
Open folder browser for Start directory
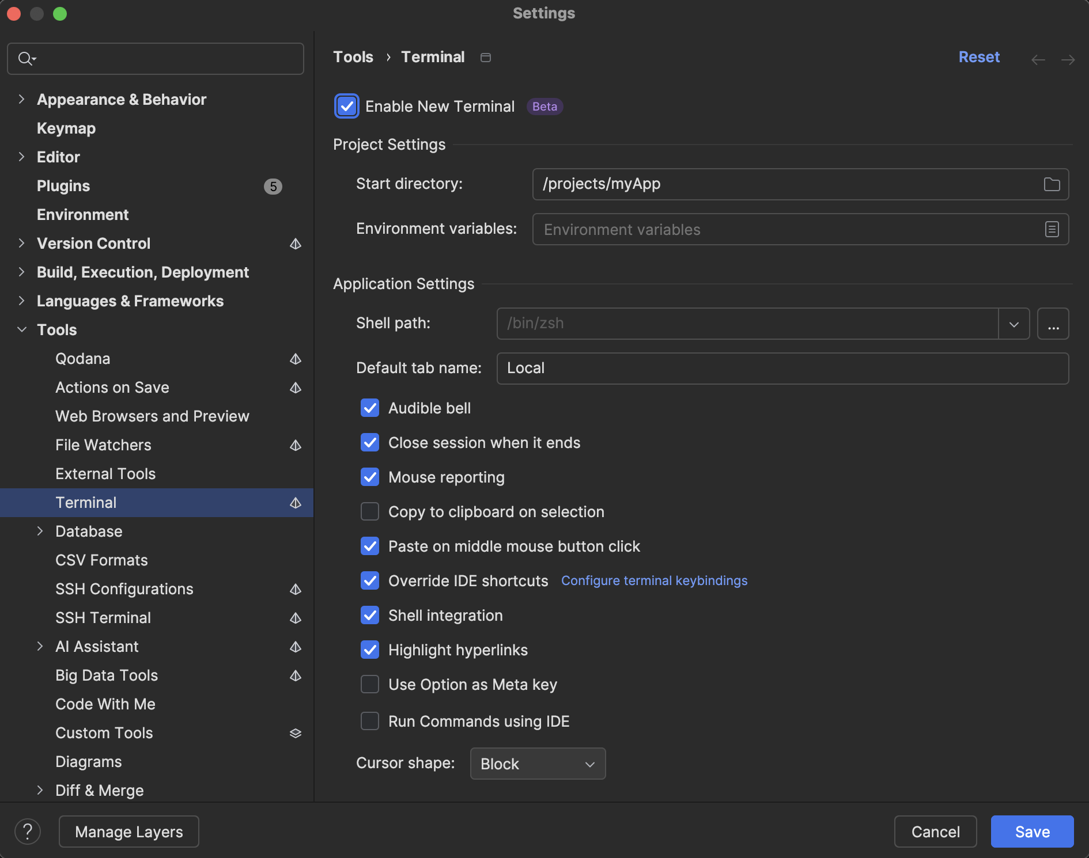[x=1052, y=184]
